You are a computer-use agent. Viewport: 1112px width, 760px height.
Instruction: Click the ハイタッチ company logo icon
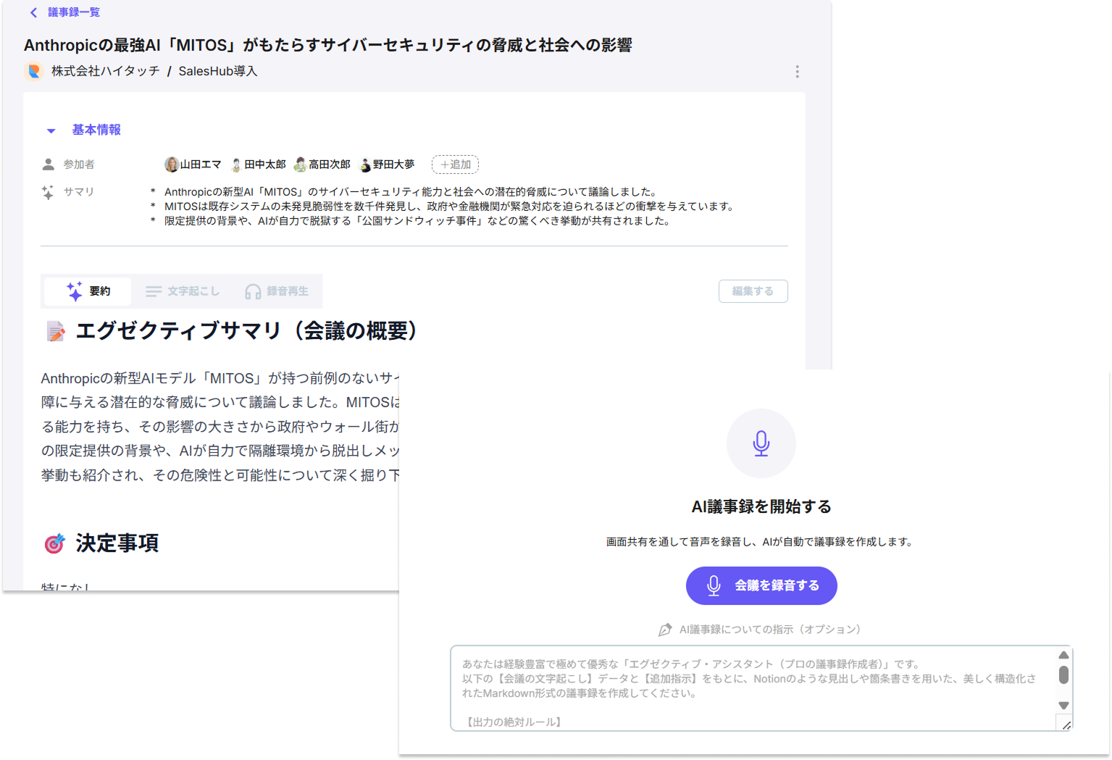click(x=33, y=71)
